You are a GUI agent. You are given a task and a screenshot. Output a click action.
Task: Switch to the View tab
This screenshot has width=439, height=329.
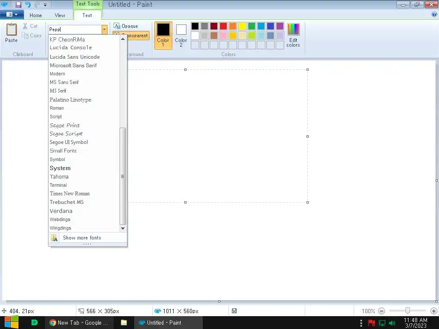point(60,15)
